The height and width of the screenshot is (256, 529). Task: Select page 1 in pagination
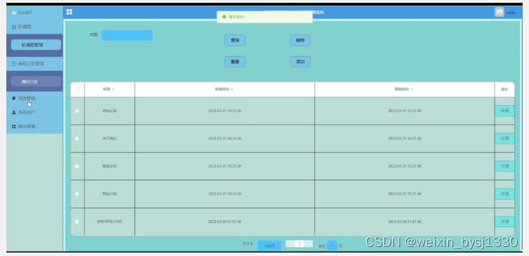click(299, 243)
